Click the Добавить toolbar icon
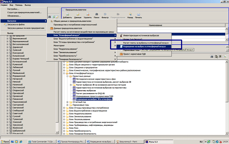 67,15
